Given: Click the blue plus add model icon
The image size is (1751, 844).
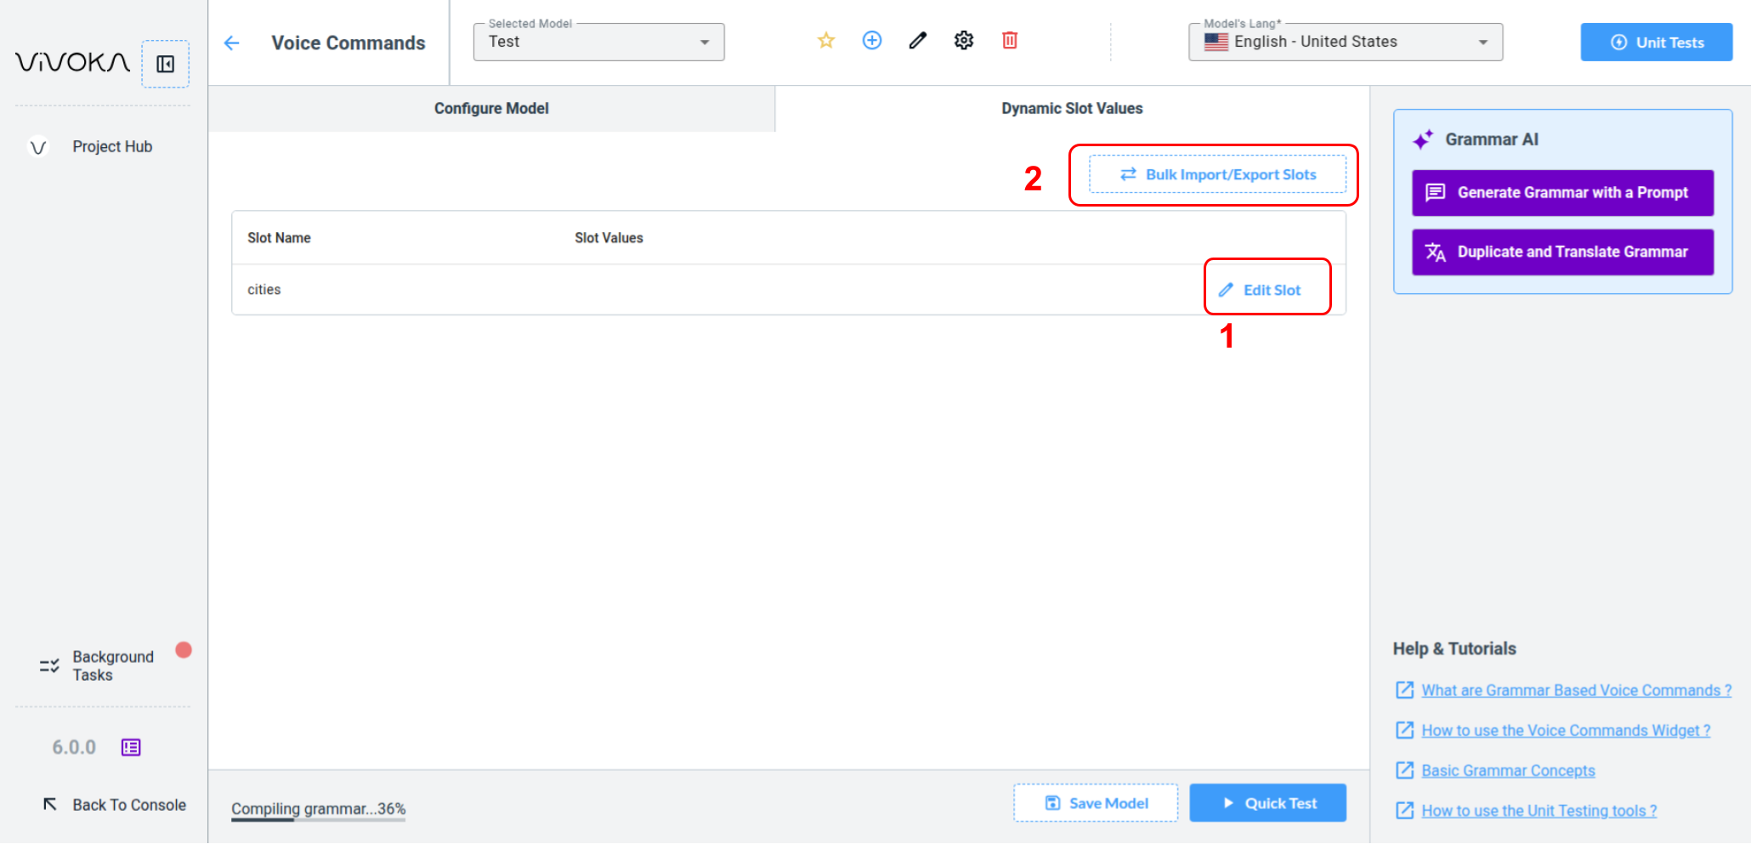Looking at the screenshot, I should [871, 41].
